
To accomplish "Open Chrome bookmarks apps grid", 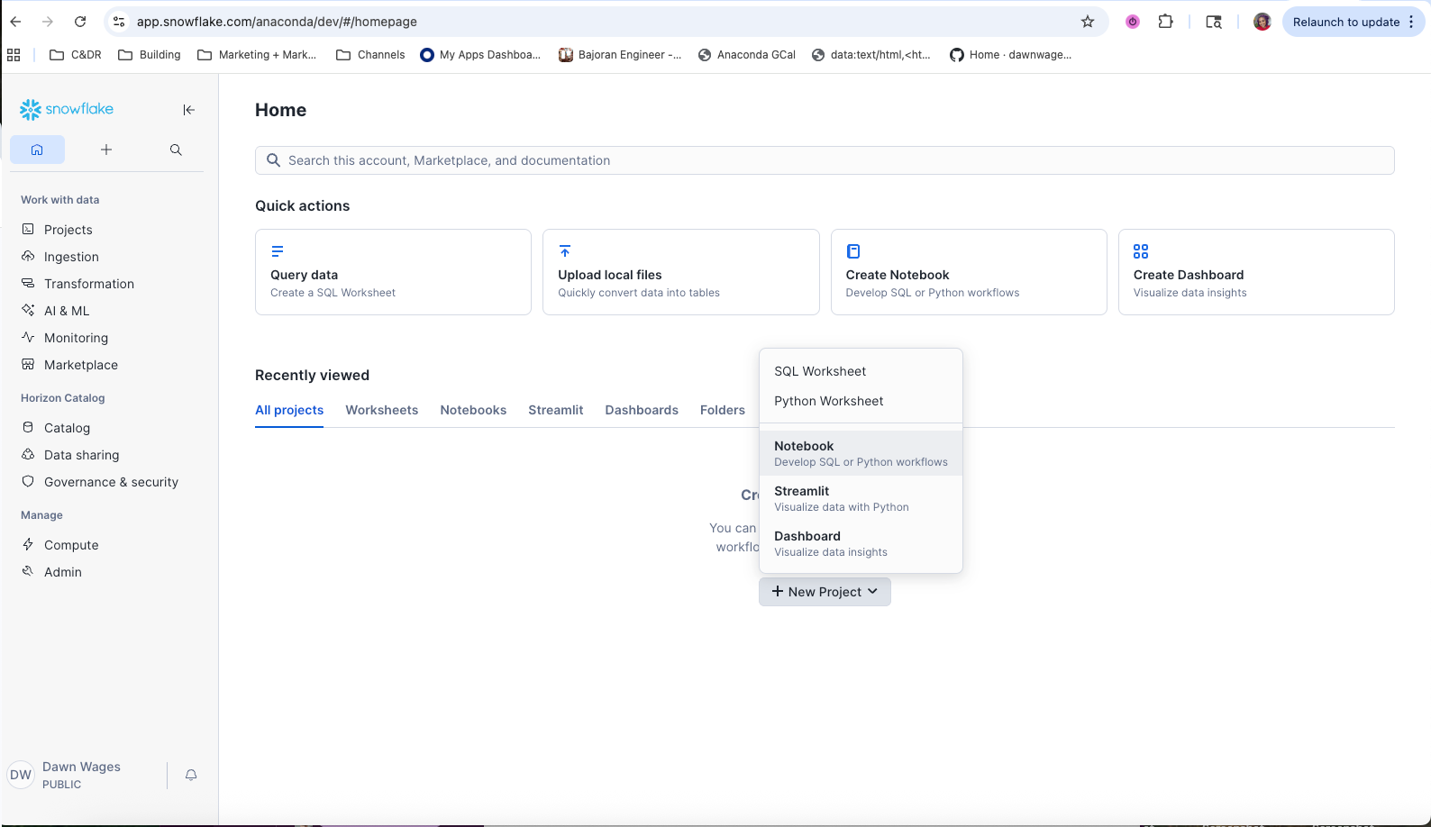I will click(14, 55).
